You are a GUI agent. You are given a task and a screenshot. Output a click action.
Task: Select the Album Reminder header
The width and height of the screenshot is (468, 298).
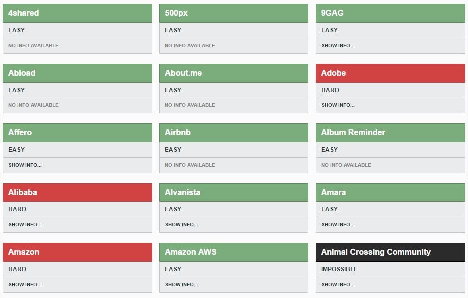[390, 133]
